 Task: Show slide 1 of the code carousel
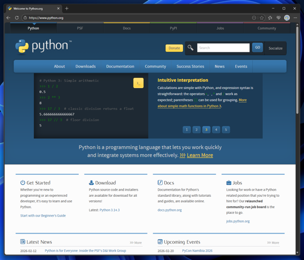[x=187, y=130]
